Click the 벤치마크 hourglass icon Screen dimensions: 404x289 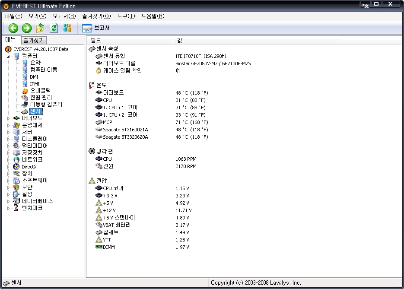[x=16, y=208]
